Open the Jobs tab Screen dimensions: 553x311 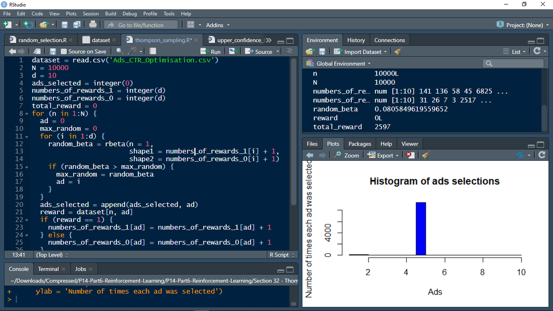pyautogui.click(x=81, y=269)
